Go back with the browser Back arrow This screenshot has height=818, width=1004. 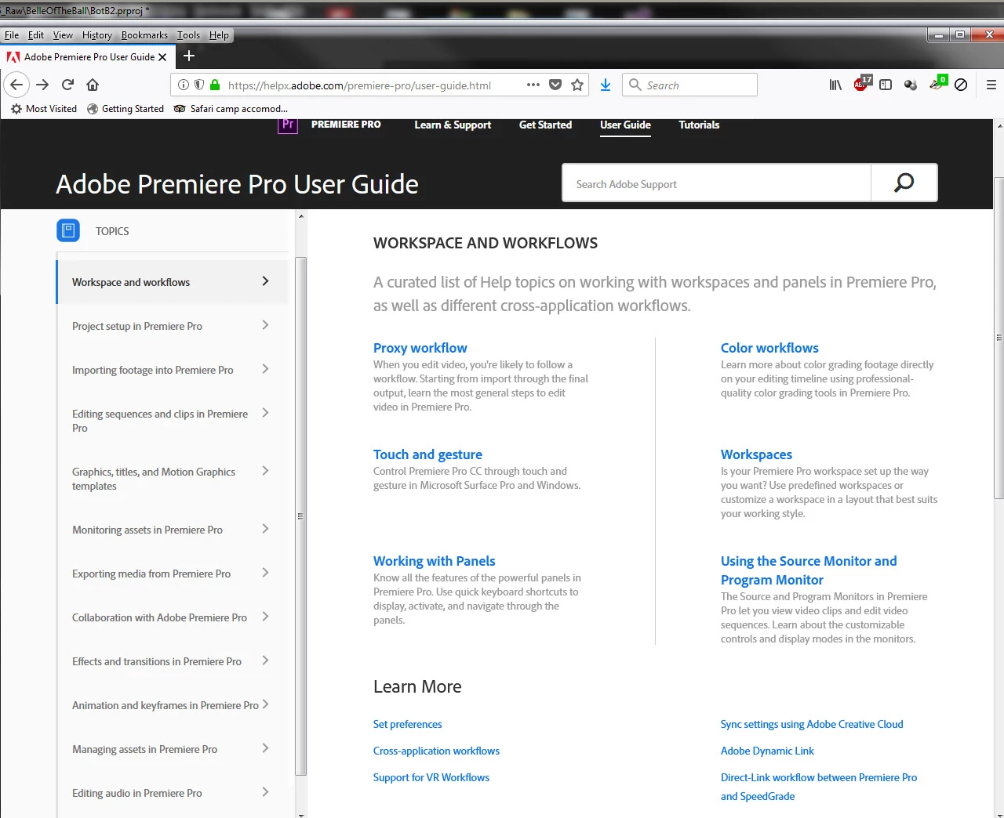[16, 85]
